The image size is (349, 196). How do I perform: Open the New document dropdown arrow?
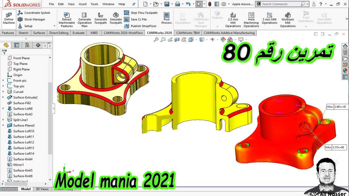(x=150, y=4)
